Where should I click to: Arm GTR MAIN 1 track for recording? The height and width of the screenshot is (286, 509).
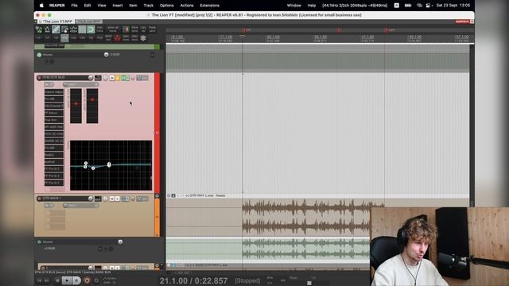tap(39, 199)
